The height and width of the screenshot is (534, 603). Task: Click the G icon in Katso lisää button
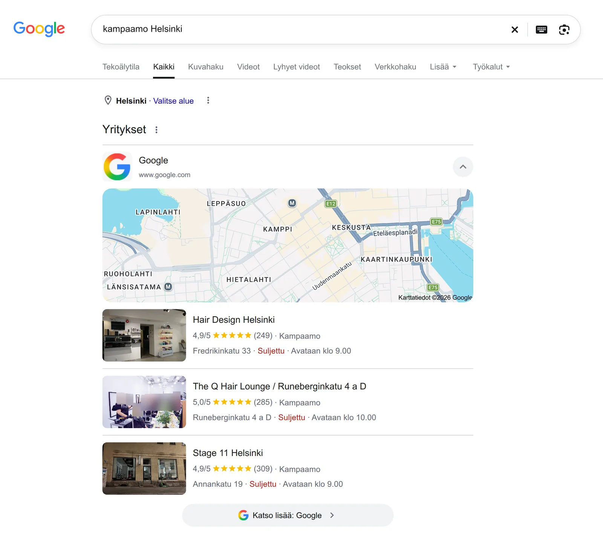point(243,515)
